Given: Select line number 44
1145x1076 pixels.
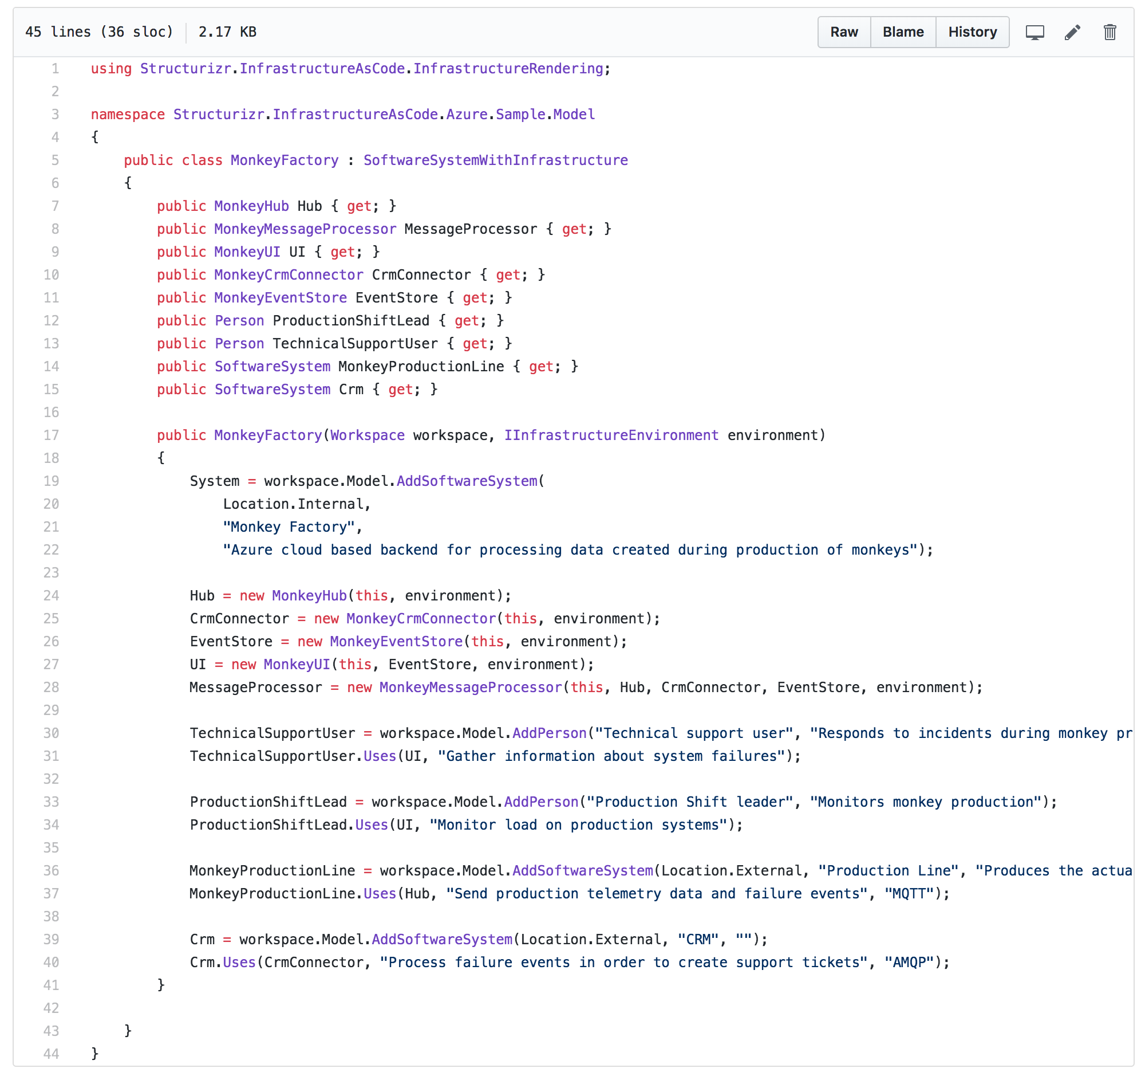Looking at the screenshot, I should point(52,1054).
